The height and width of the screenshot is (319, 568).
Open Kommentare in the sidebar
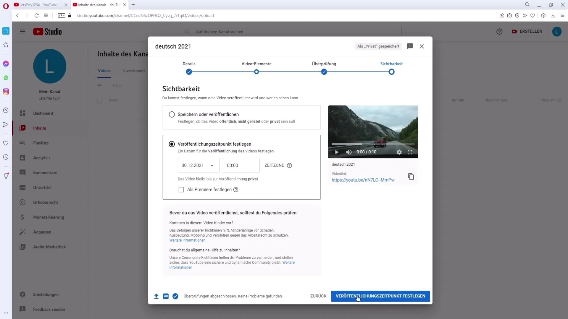45,172
